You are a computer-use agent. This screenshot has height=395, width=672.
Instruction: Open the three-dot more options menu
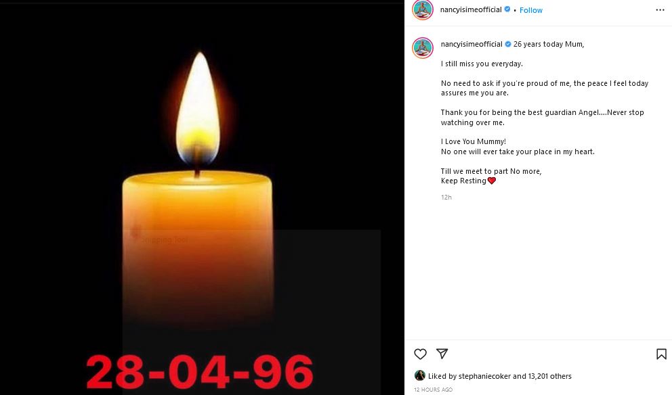(660, 10)
